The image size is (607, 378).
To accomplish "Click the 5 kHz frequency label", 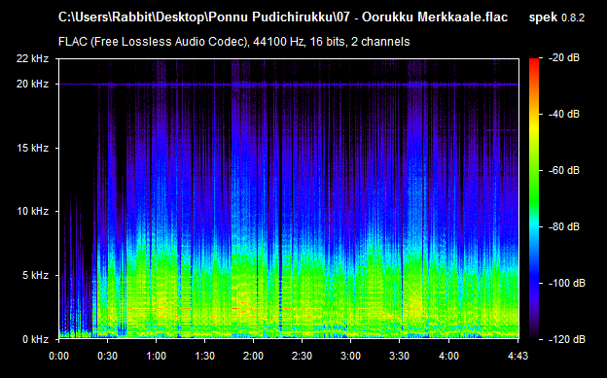I will 35,275.
